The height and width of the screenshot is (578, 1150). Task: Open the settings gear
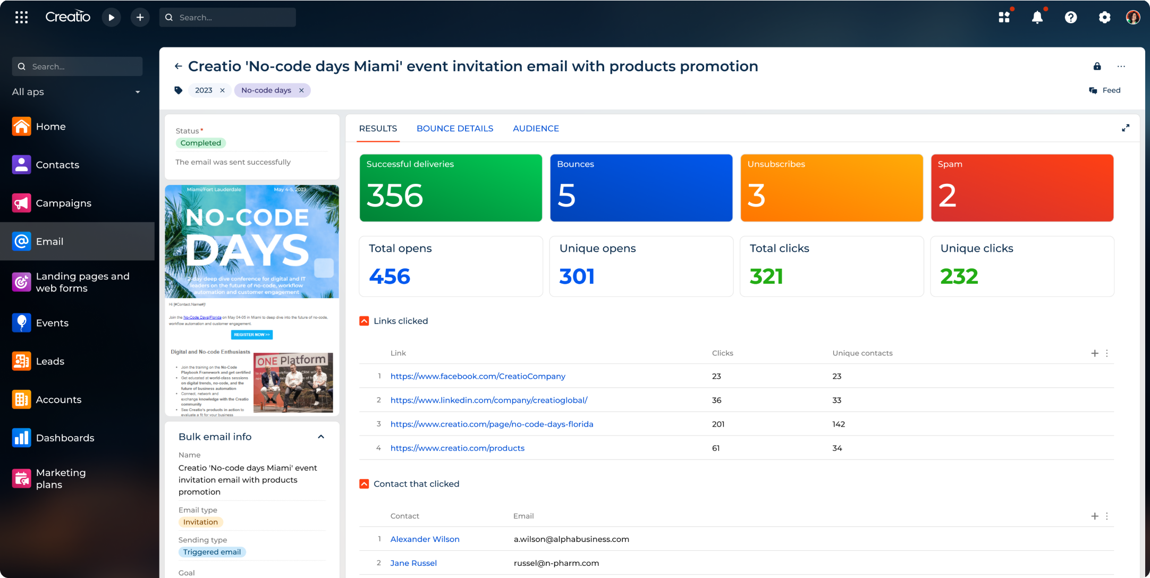(x=1104, y=17)
